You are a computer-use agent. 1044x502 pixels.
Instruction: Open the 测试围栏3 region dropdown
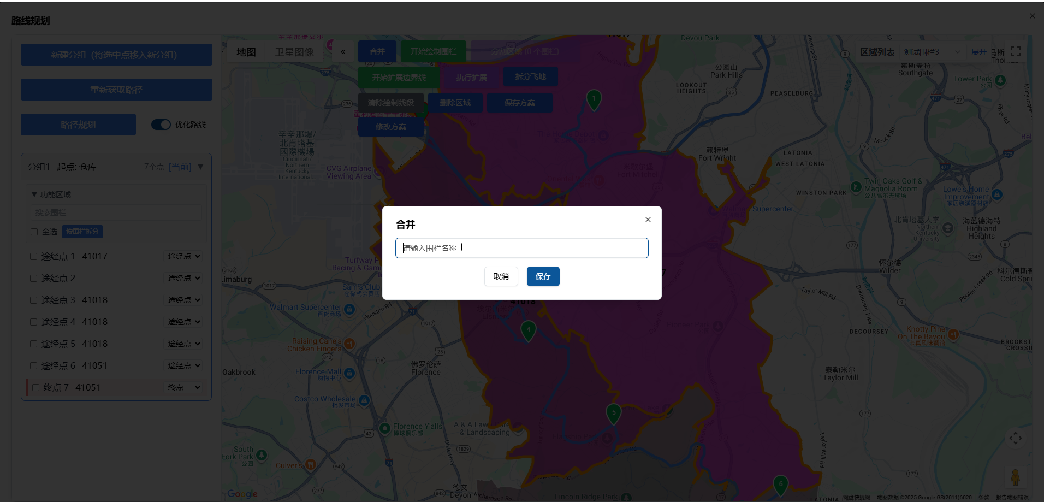click(x=932, y=52)
